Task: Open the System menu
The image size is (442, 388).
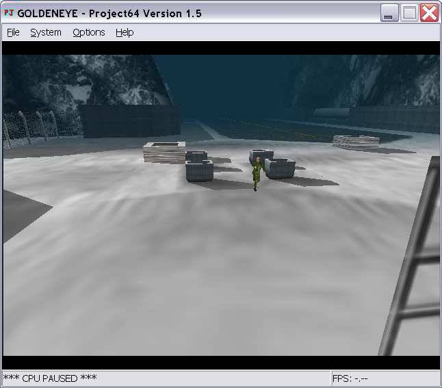Action: tap(46, 32)
